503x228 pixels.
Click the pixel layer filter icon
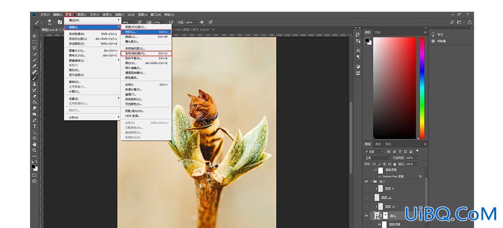tap(389, 151)
